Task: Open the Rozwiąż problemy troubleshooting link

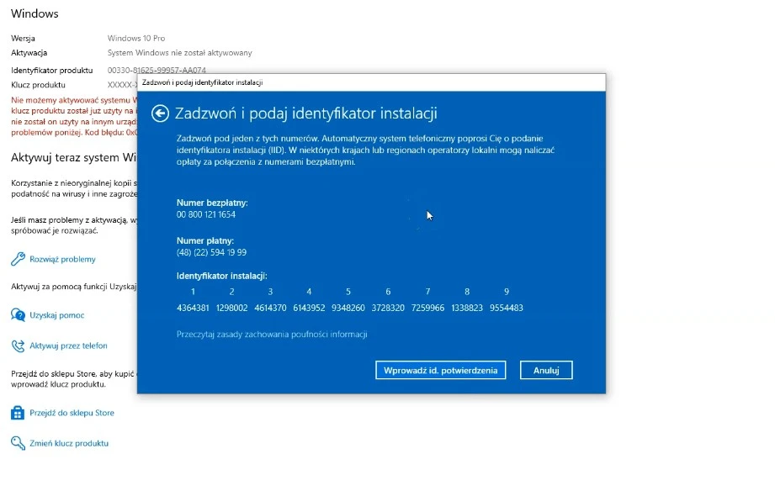Action: (x=62, y=259)
